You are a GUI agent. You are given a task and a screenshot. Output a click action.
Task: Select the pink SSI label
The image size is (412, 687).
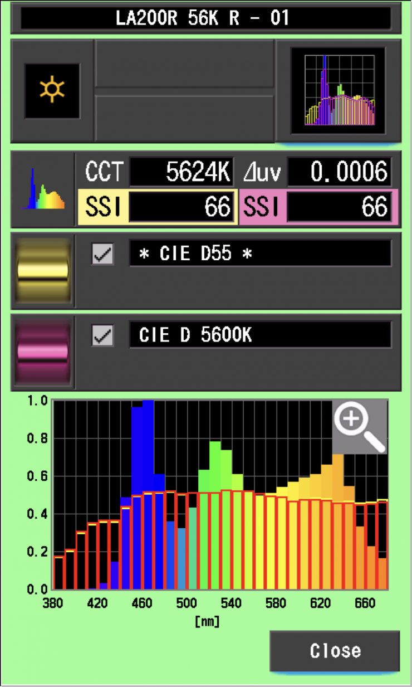[262, 207]
